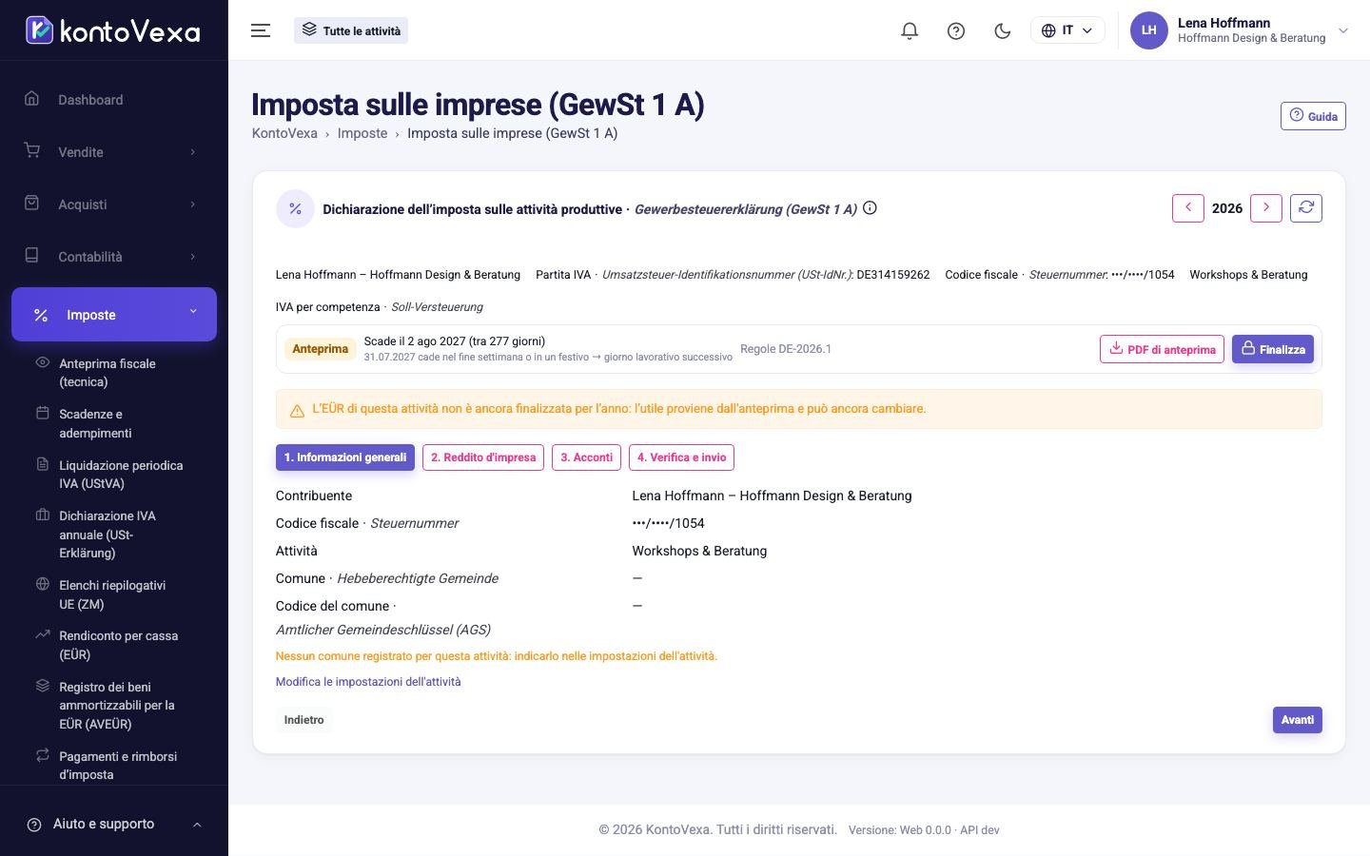Open Elenchi riepilogativi UE (ZM)

coord(114,594)
